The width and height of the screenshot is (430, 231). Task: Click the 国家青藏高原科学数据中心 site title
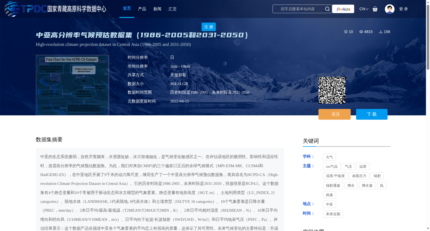[77, 9]
